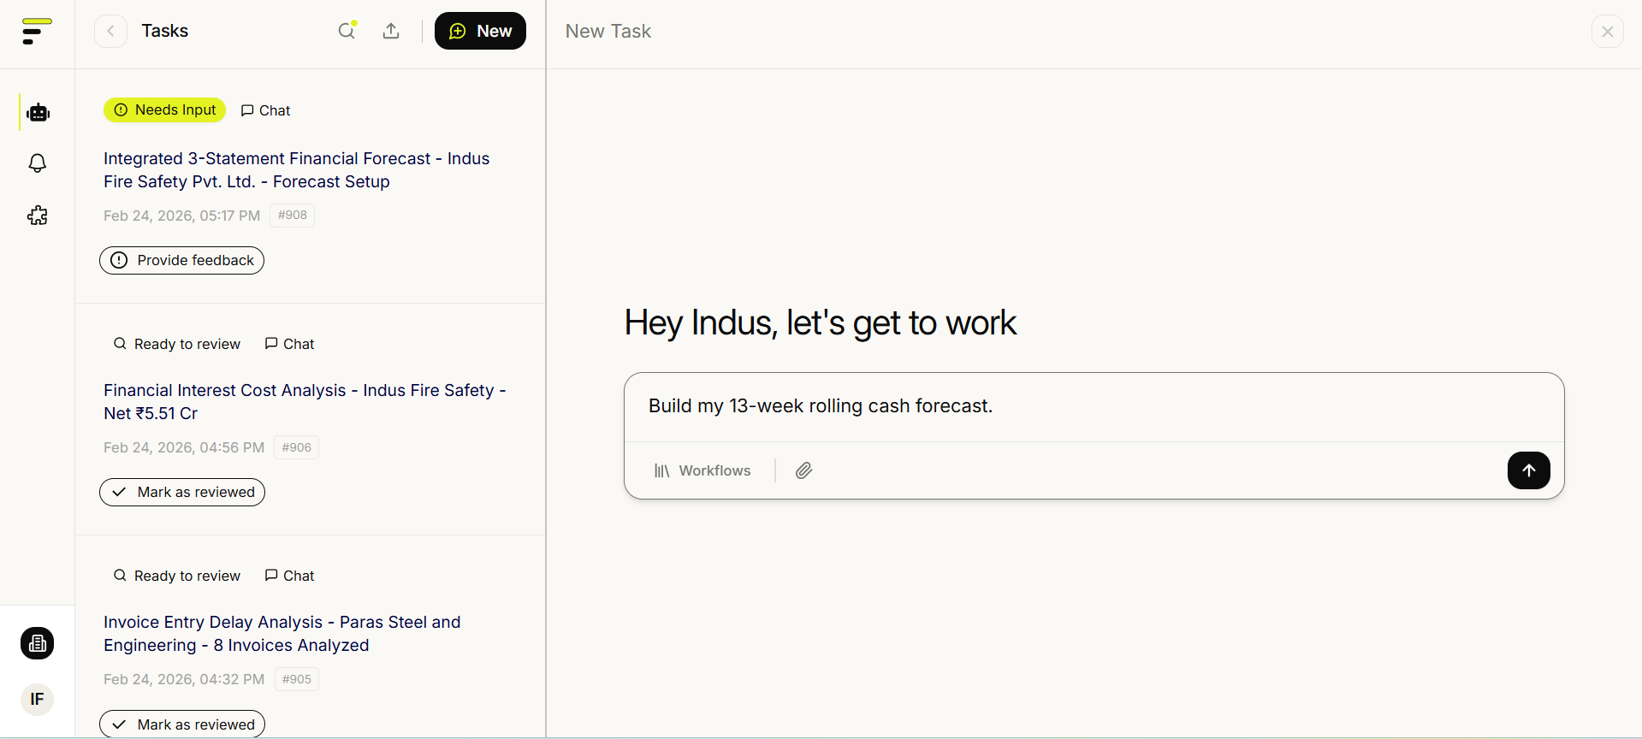Image resolution: width=1642 pixels, height=739 pixels.
Task: Click the app logo at top left
Action: [x=37, y=32]
